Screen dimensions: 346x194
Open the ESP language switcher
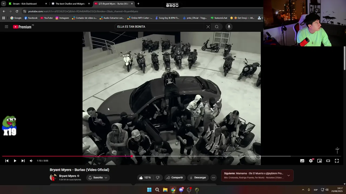(x=316, y=190)
